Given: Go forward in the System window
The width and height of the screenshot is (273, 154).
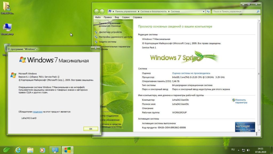Looking at the screenshot, I should coord(102,11).
